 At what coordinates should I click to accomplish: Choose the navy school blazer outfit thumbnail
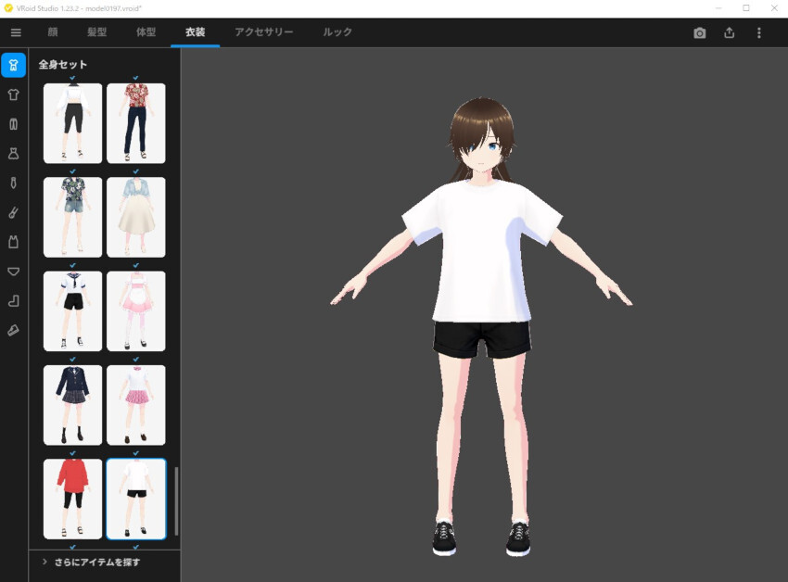click(x=73, y=405)
